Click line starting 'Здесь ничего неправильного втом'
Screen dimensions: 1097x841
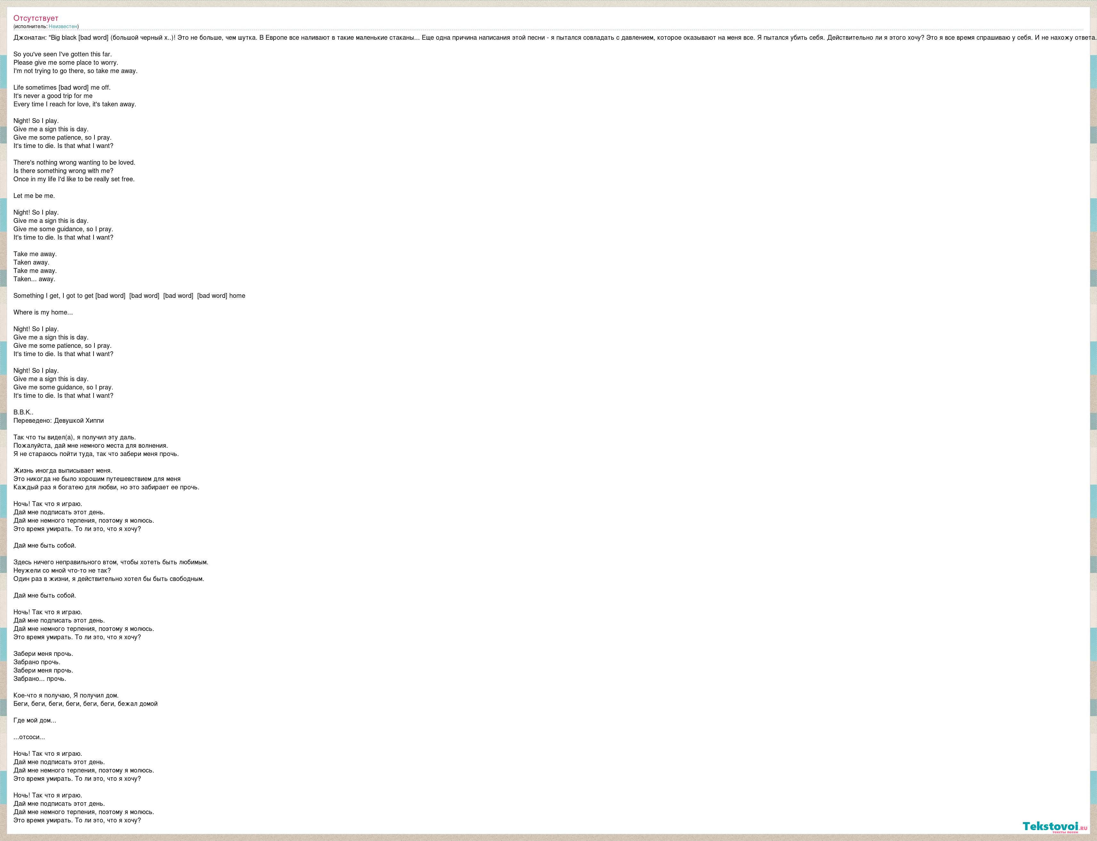(111, 562)
